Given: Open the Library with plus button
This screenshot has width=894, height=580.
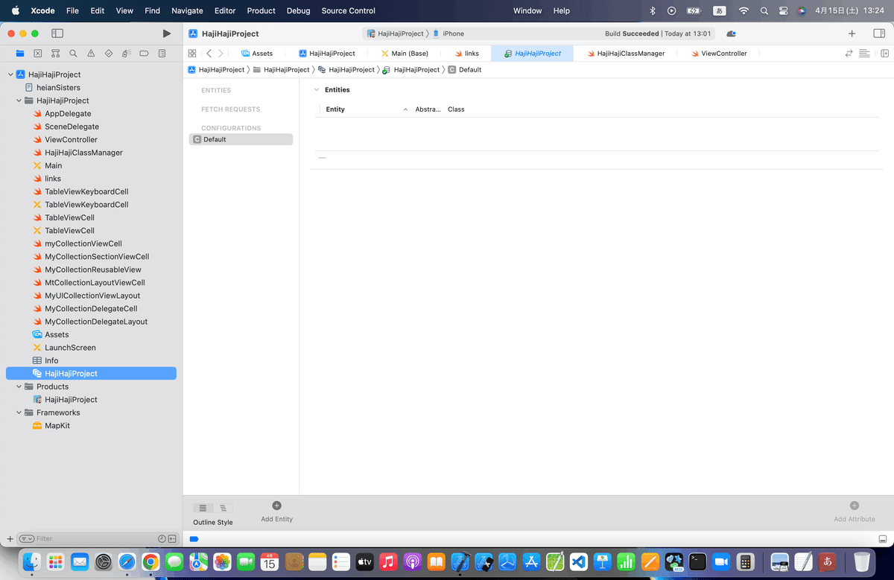Looking at the screenshot, I should coord(852,34).
